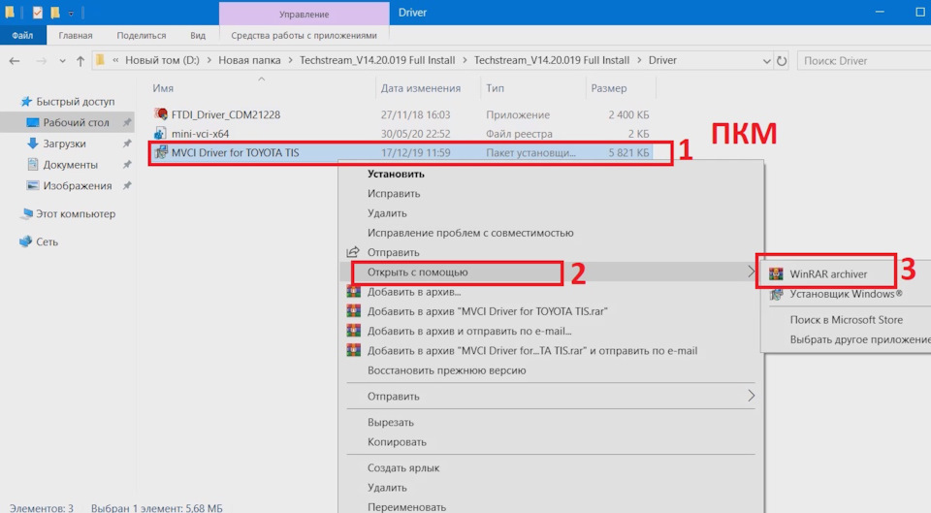Select 'Восстановить прежнюю версию' menu entry
Screen dimensions: 931x513
[x=446, y=369]
